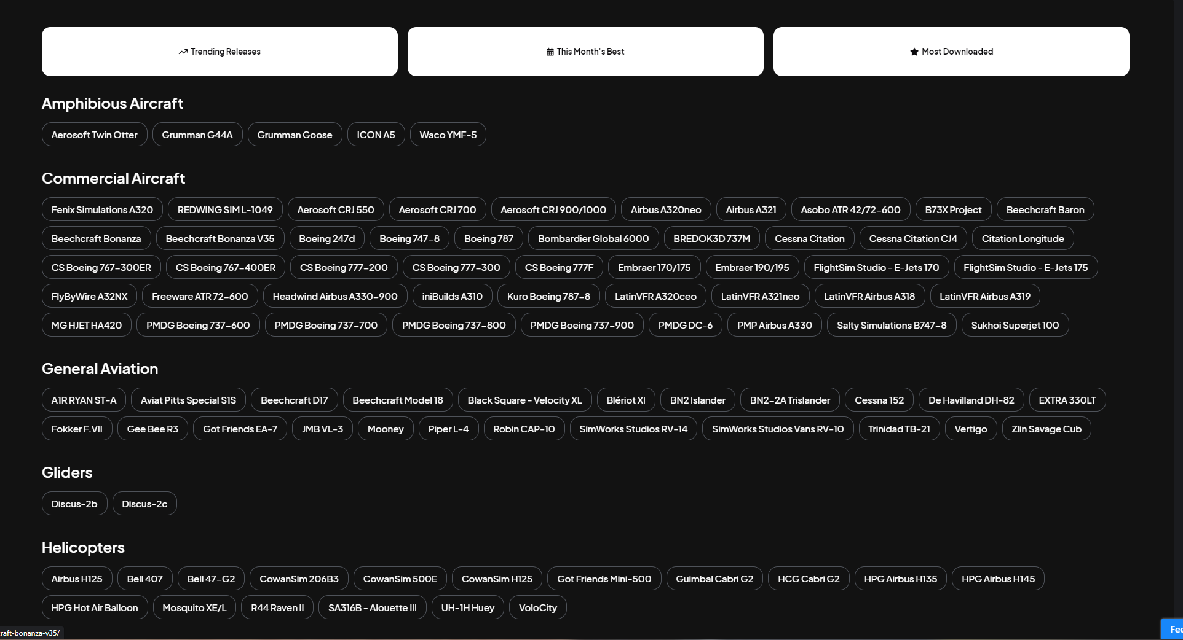This screenshot has height=640, width=1183.
Task: Click the blue Feedback tab at bottom right
Action: 1174,629
